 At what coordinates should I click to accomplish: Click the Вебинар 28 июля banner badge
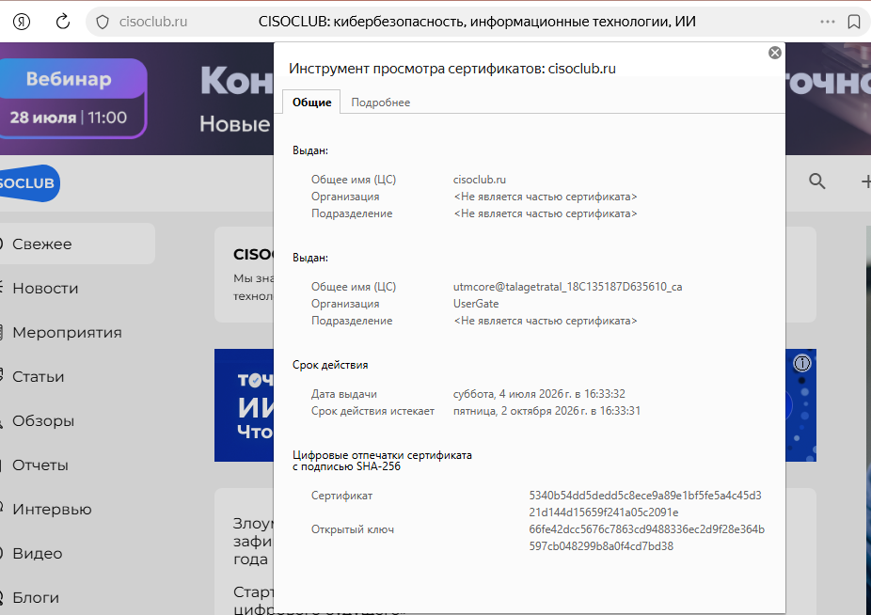coord(72,99)
